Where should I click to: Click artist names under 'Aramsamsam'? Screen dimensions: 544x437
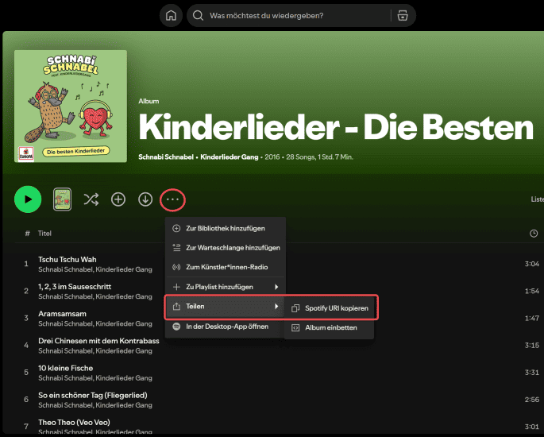click(x=95, y=324)
